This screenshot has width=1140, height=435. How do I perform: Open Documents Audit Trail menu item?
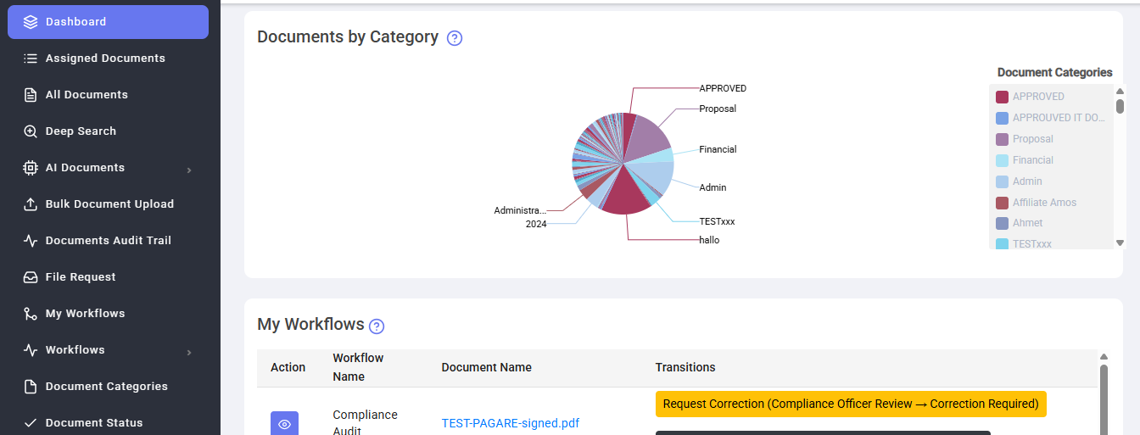tap(108, 241)
